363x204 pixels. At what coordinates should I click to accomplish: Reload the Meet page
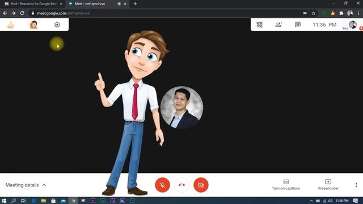22,13
